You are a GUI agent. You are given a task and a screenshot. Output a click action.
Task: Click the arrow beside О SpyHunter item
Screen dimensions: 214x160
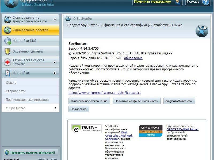click(x=56, y=108)
